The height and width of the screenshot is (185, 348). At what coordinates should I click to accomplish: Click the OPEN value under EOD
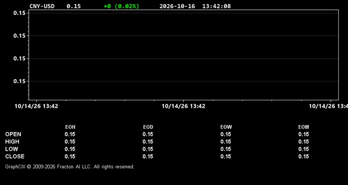coord(148,134)
